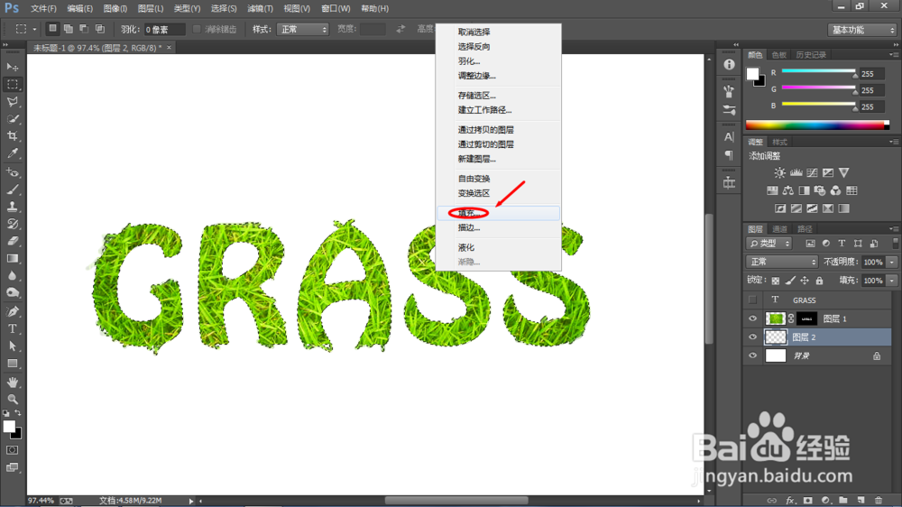Add Brightness/Contrast adjustment icon
This screenshot has width=902, height=507.
779,172
